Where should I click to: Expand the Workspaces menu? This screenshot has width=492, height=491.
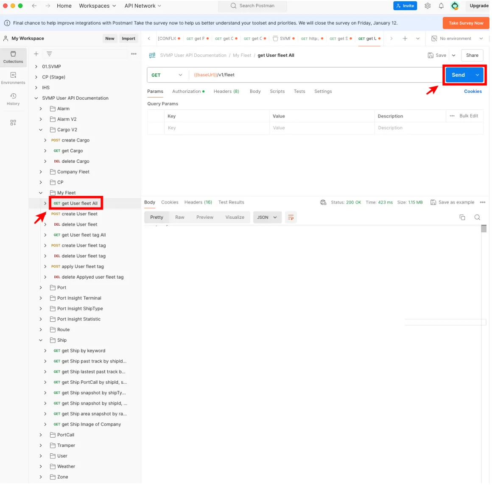tap(98, 6)
